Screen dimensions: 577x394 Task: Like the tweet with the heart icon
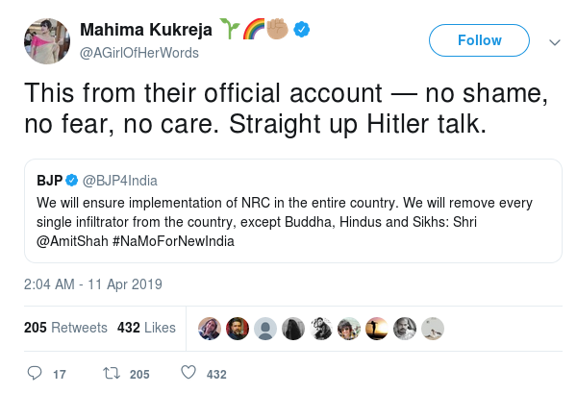188,373
